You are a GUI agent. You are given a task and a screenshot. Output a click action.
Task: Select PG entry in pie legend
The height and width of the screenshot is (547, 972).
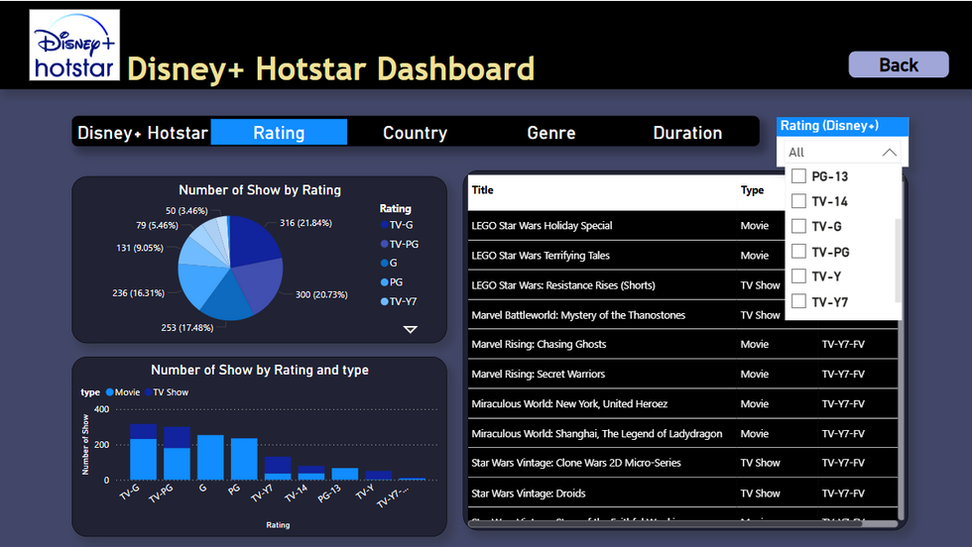coord(392,281)
